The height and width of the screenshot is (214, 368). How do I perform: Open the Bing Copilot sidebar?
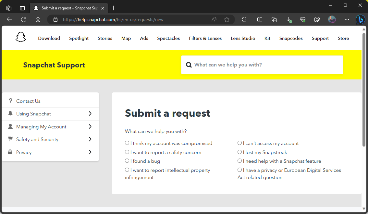360,19
